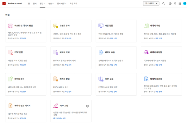The height and width of the screenshot is (123, 187).
Task: Open the help question mark icon
Action: coord(170,3)
